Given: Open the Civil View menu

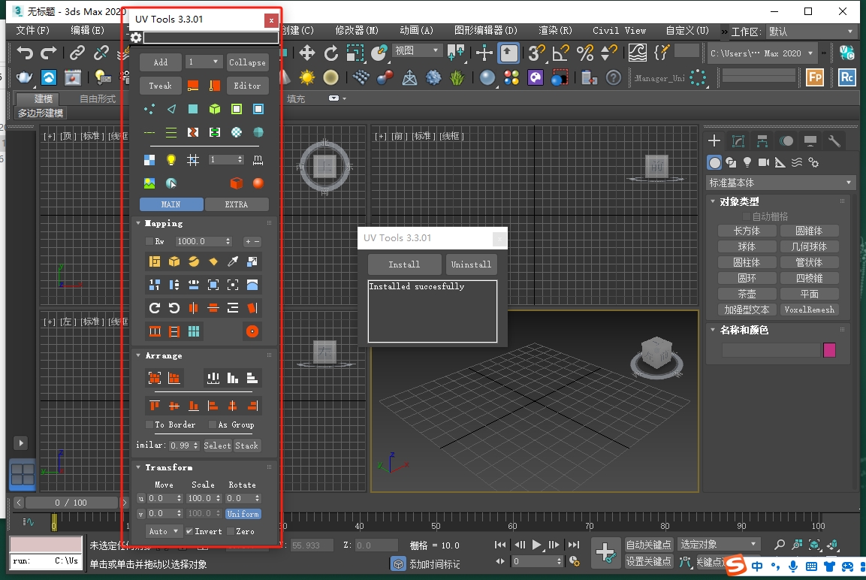Looking at the screenshot, I should coord(619,30).
